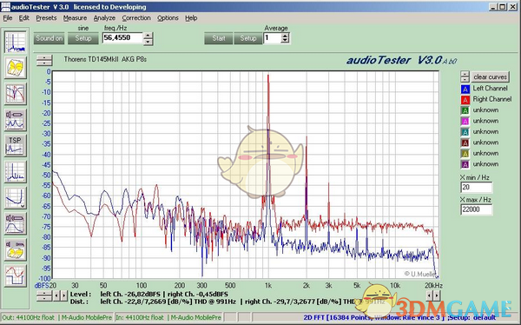
Task: Toggle the olive unknown curve marker
Action: (465, 153)
